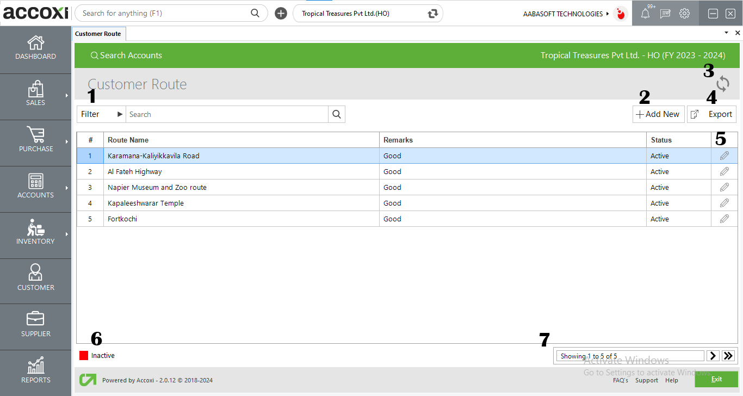This screenshot has height=396, width=743.
Task: Switch to the Customer Route tab
Action: [x=98, y=33]
